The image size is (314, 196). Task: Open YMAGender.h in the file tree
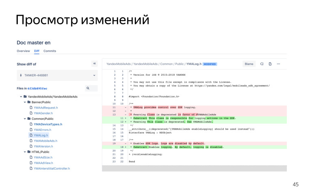click(43, 113)
